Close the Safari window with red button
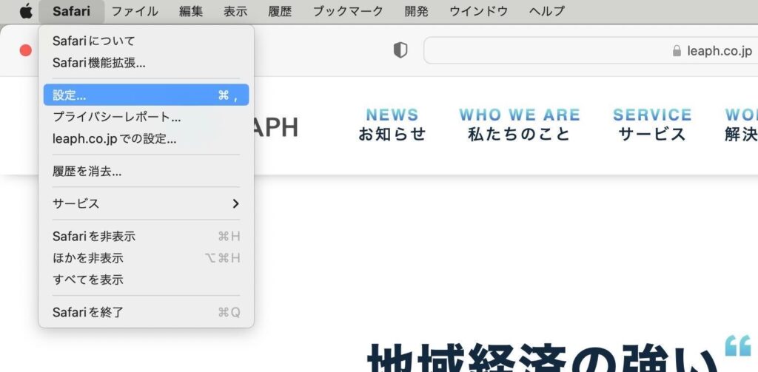 coord(26,50)
